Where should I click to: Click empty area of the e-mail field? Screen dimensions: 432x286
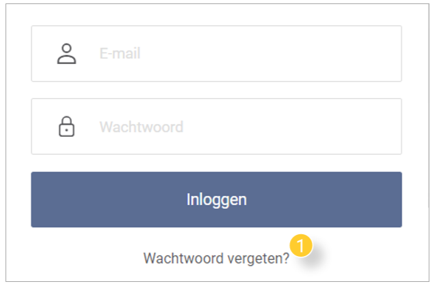coord(270,54)
